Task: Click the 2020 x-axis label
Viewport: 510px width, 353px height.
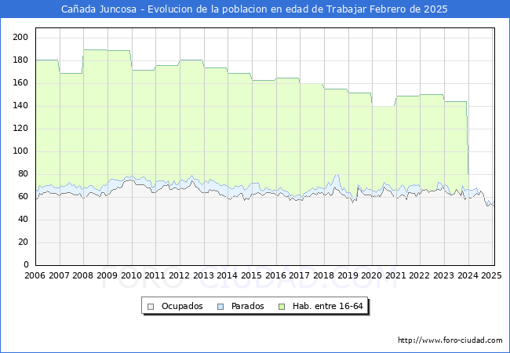Action: click(371, 275)
